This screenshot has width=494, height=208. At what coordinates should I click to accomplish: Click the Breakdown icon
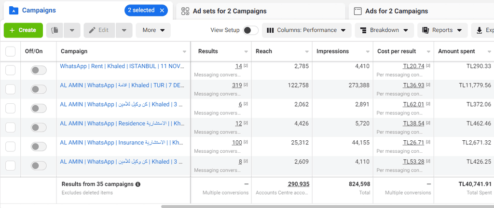(363, 30)
